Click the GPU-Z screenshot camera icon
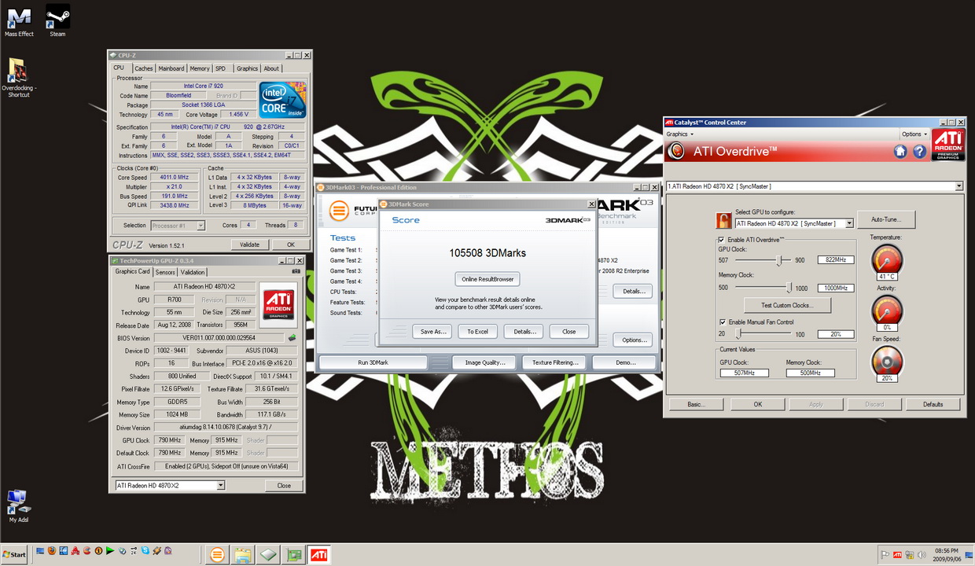Image resolution: width=975 pixels, height=566 pixels. tap(296, 271)
